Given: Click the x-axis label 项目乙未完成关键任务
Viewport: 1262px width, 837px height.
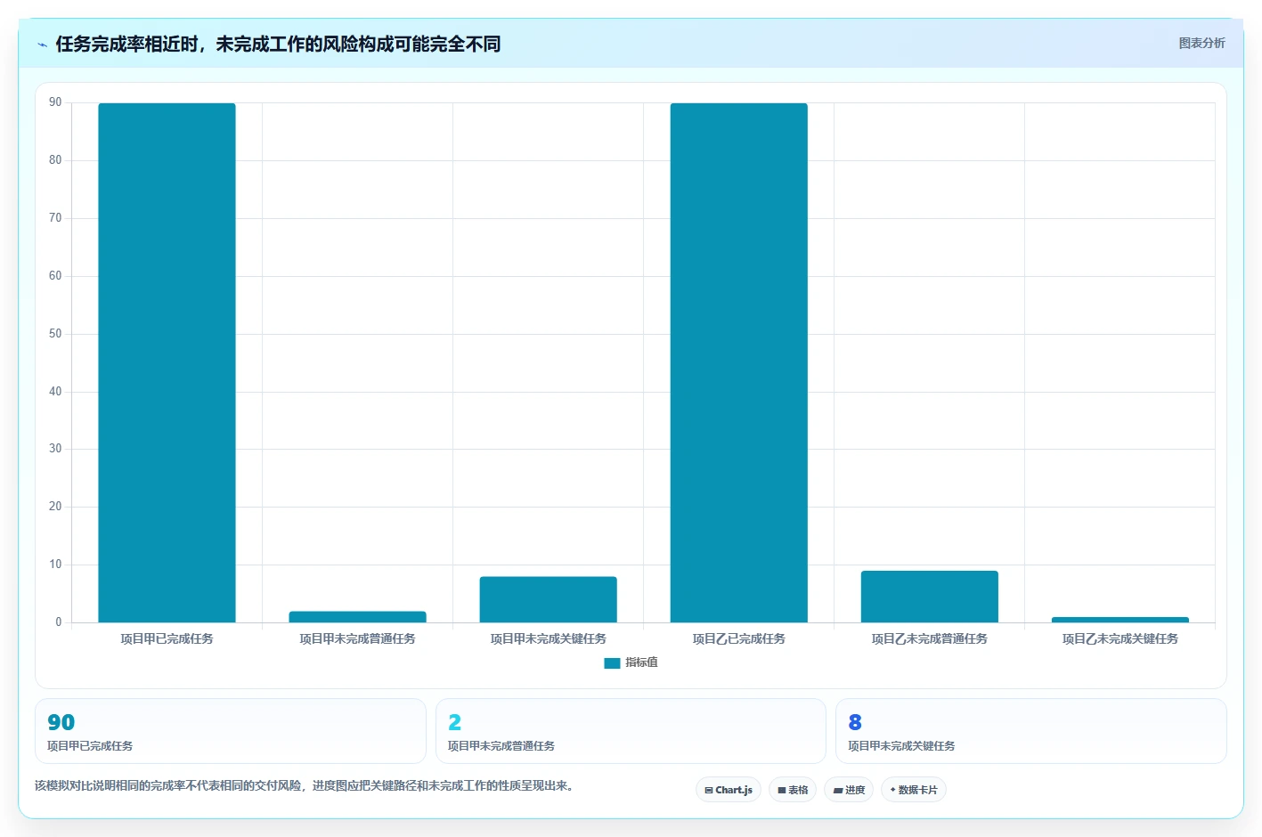Looking at the screenshot, I should 1120,639.
